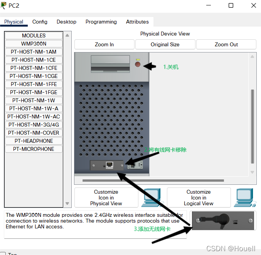Select the MODULES header item
The height and width of the screenshot is (255, 261).
point(34,35)
